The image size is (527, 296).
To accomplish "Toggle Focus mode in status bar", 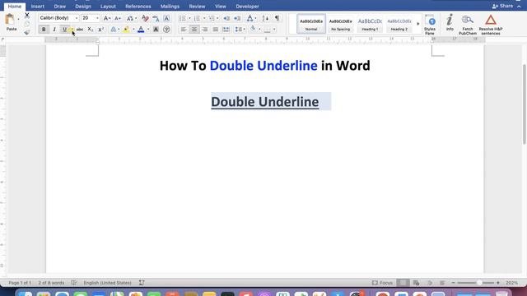I will point(382,283).
